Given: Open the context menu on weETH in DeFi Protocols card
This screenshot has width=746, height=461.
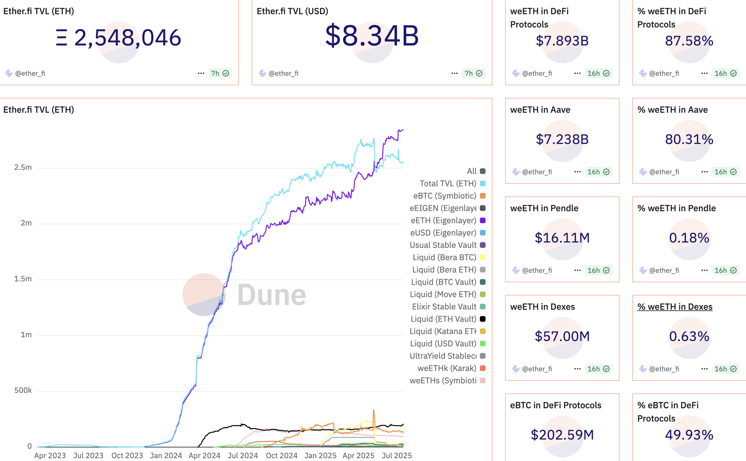Looking at the screenshot, I should pos(578,73).
